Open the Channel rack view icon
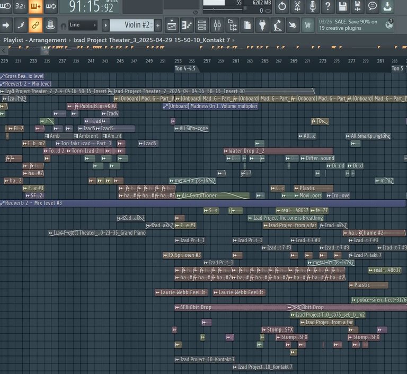The image size is (407, 374). (202, 25)
